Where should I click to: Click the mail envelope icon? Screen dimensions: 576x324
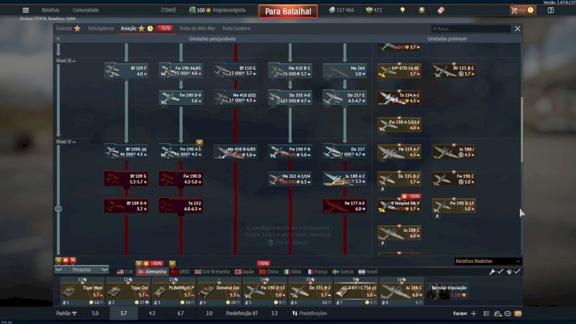click(517, 314)
